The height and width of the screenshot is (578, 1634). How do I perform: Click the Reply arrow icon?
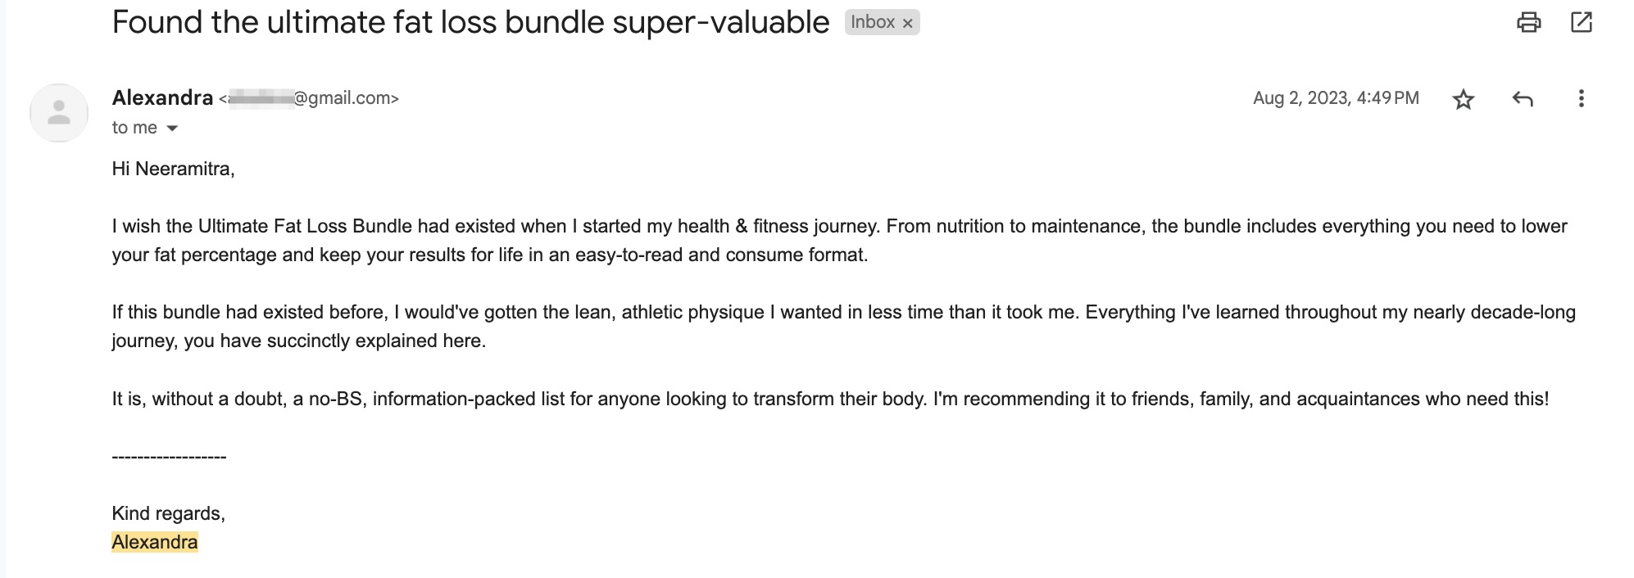coord(1522,99)
